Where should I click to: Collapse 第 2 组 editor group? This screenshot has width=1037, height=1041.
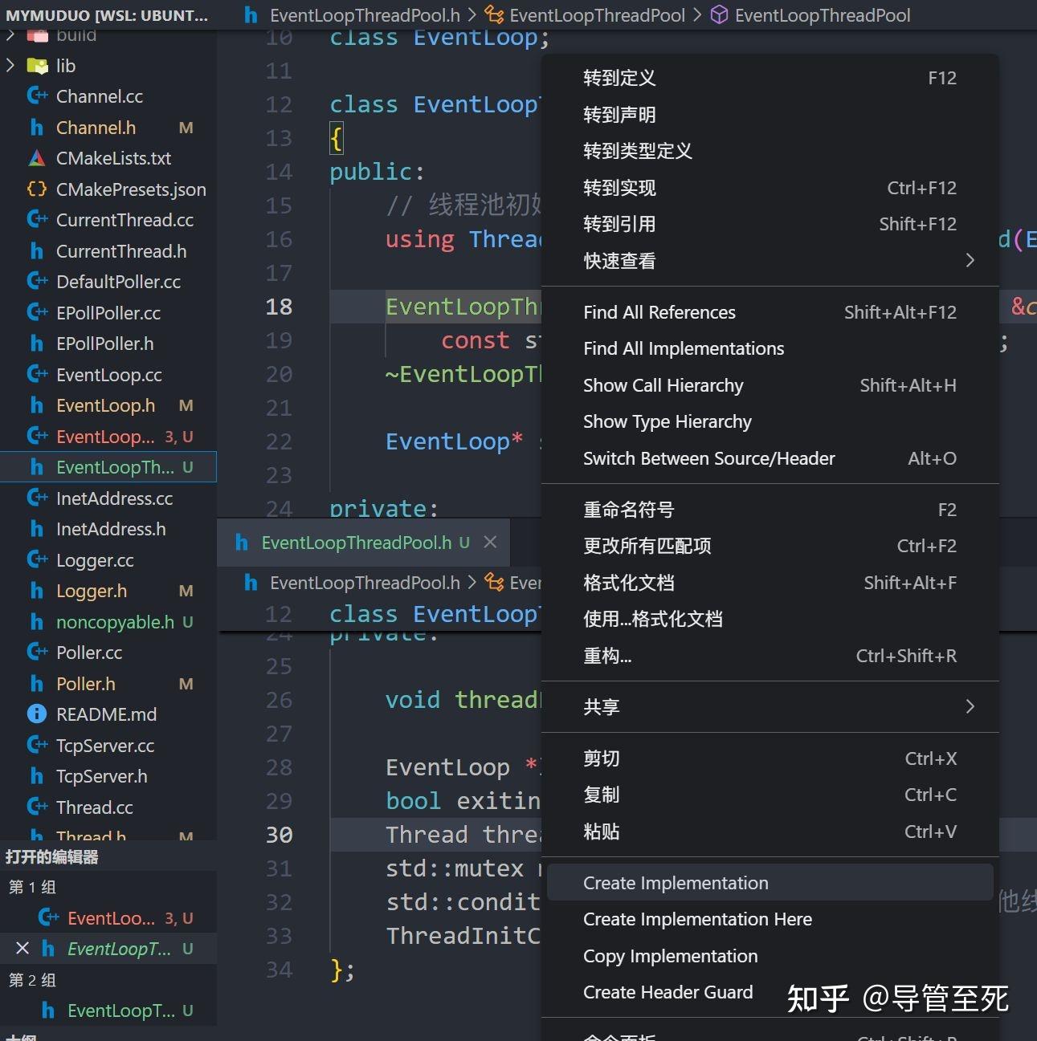pyautogui.click(x=32, y=980)
